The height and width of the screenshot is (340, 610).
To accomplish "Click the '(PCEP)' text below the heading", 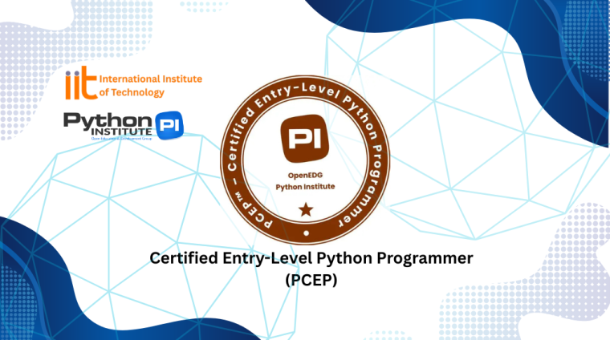I will [311, 280].
